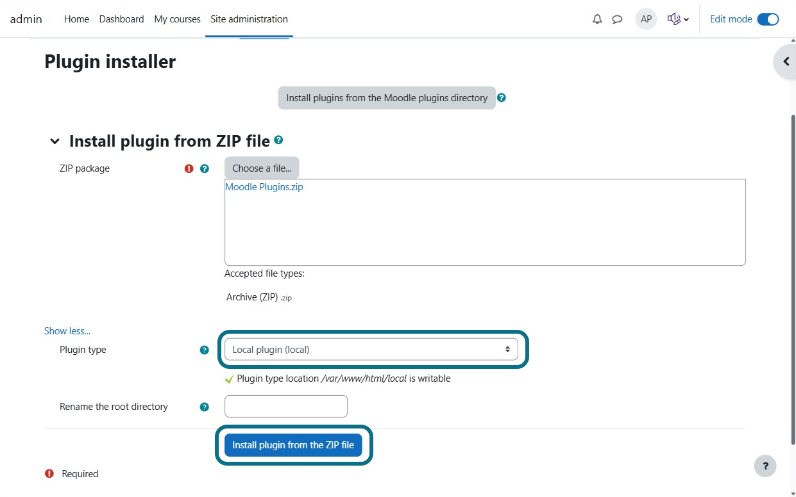Show help icon for Plugin type
This screenshot has width=796, height=497.
[205, 350]
